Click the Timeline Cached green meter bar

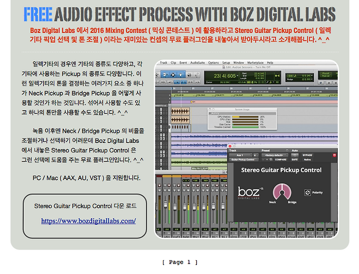(x=245, y=127)
